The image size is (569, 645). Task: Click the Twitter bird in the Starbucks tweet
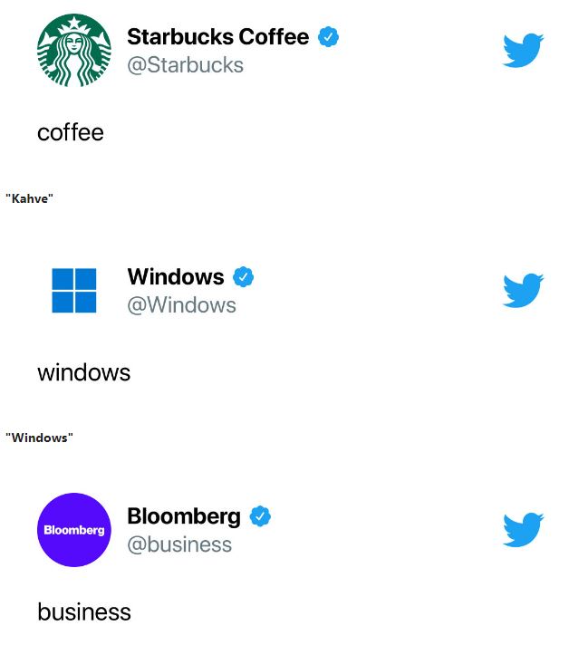(x=523, y=51)
